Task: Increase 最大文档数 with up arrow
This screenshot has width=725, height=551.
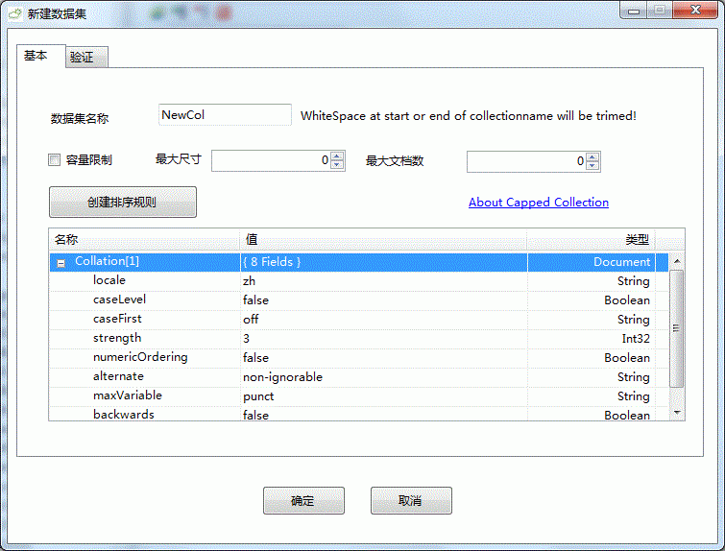Action: (592, 157)
